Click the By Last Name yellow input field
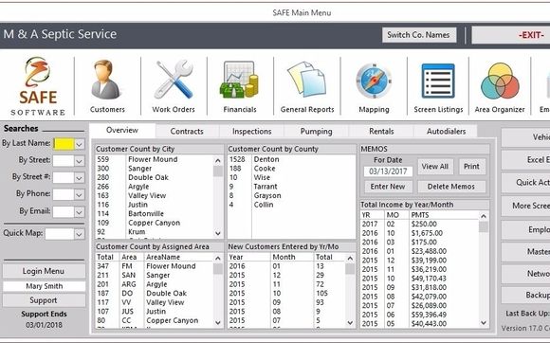The image size is (550, 343). click(x=64, y=144)
